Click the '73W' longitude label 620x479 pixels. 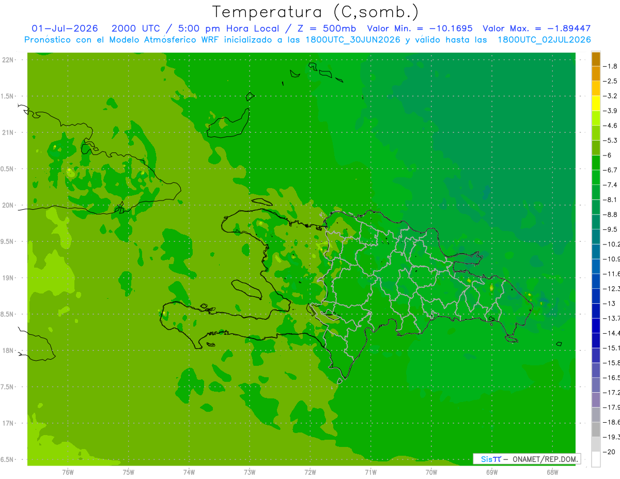[x=250, y=472]
